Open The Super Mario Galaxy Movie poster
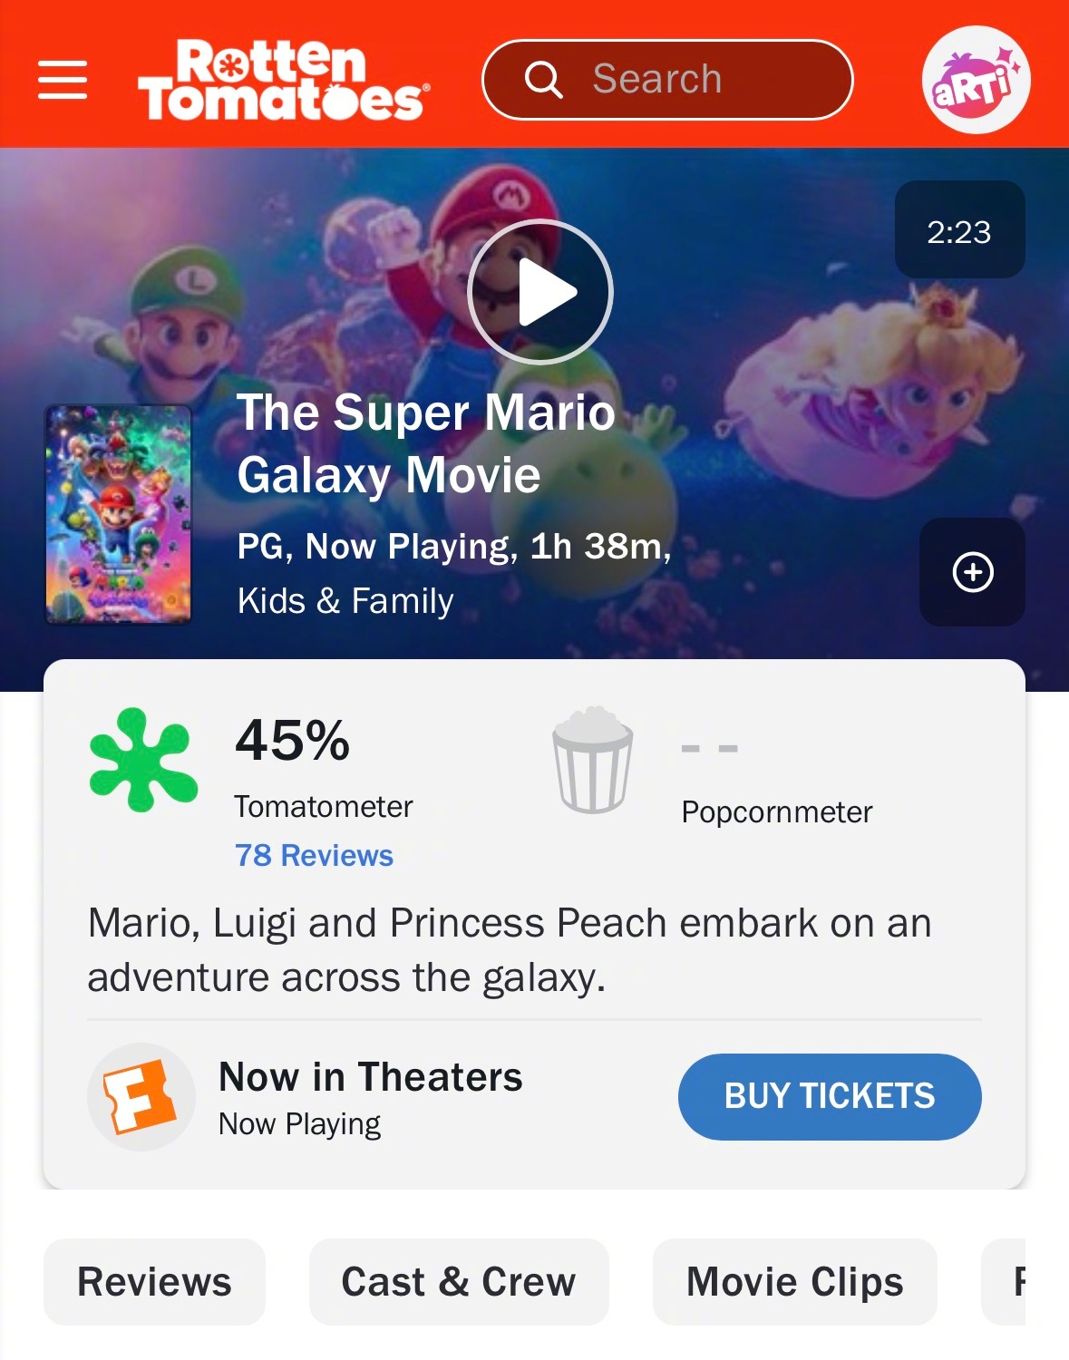This screenshot has height=1360, width=1069. (x=119, y=514)
